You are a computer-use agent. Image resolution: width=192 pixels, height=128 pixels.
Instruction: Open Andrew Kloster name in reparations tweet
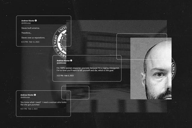coord(28,21)
